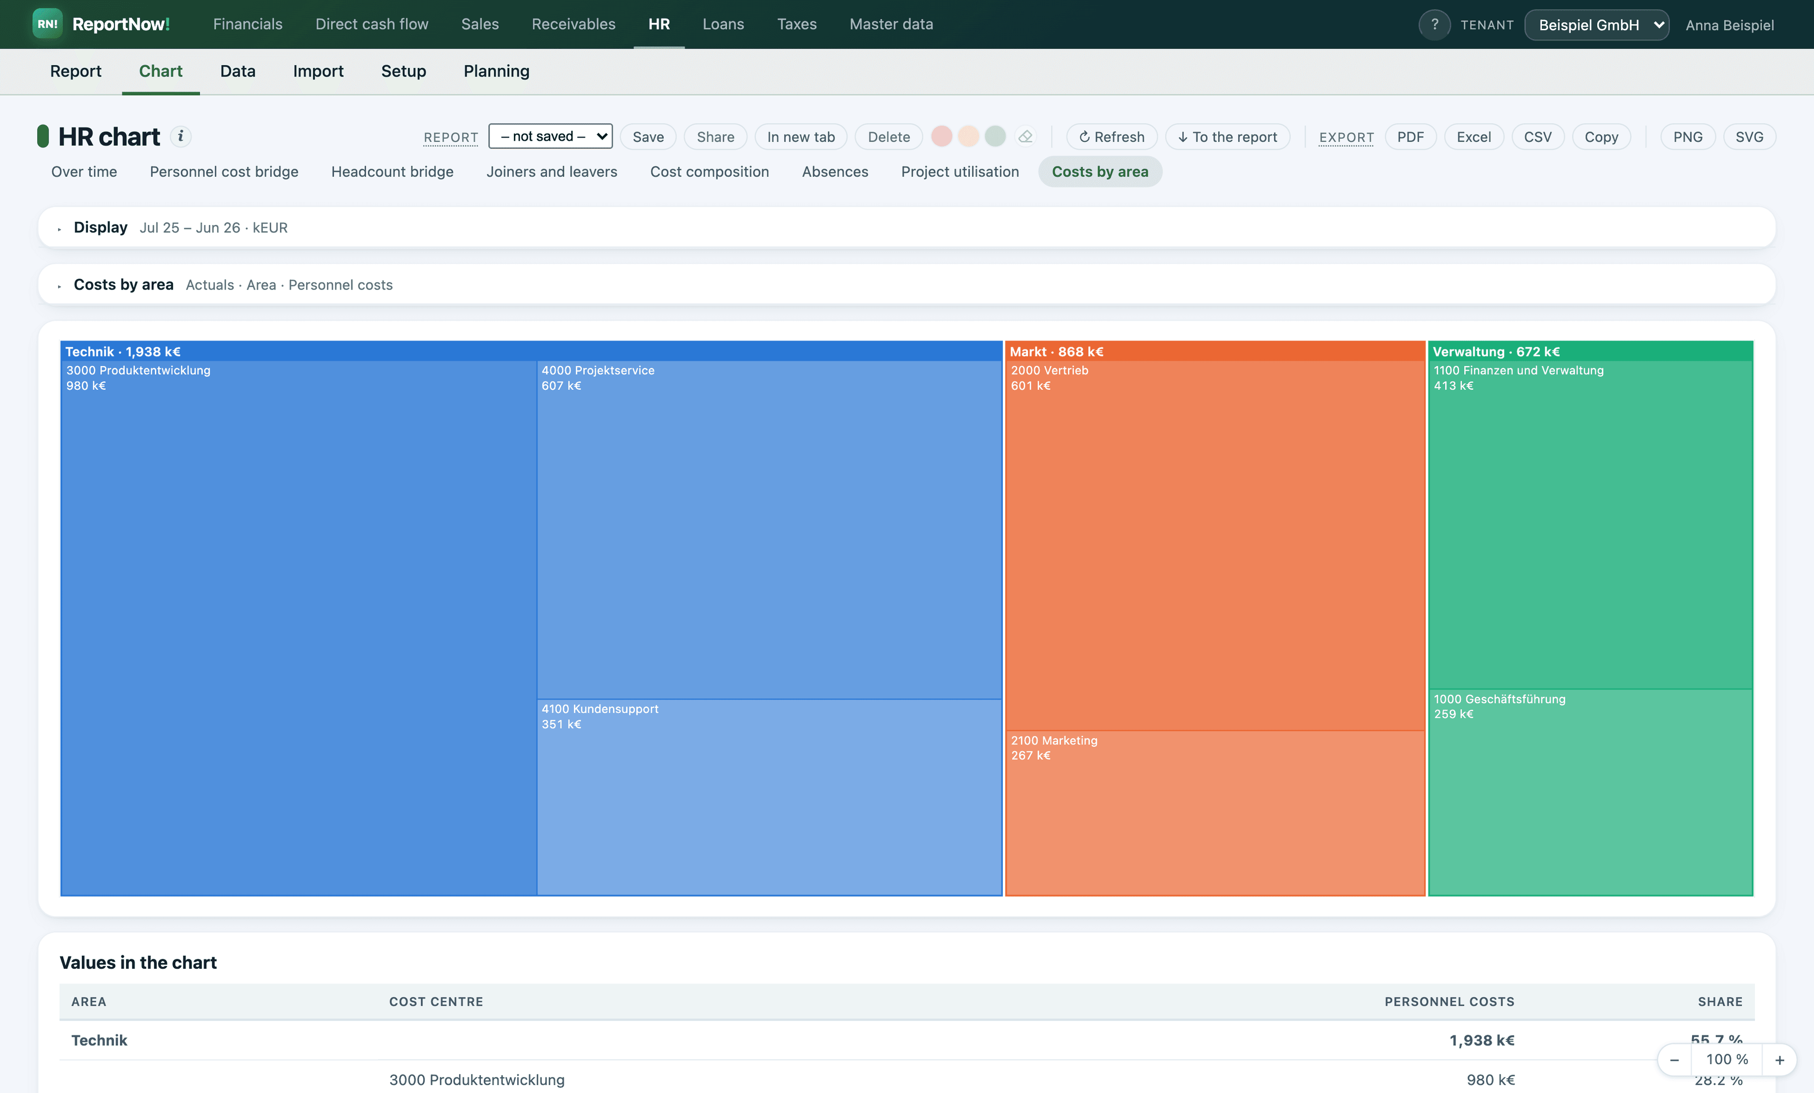Export chart as SVG
The image size is (1814, 1093).
coord(1749,136)
